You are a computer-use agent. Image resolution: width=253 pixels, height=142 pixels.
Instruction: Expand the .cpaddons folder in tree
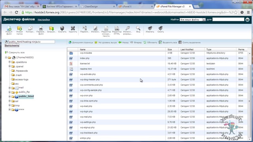9,62
